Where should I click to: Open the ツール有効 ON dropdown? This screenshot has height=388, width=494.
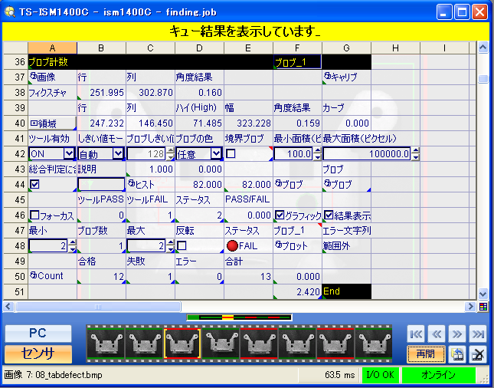point(69,153)
